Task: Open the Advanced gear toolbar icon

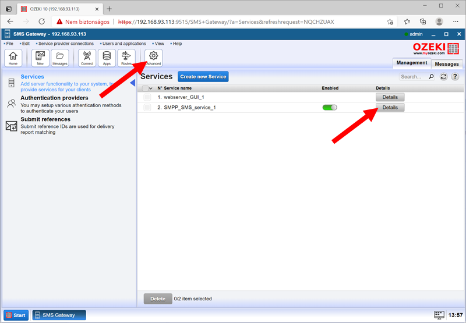Action: pyautogui.click(x=154, y=58)
